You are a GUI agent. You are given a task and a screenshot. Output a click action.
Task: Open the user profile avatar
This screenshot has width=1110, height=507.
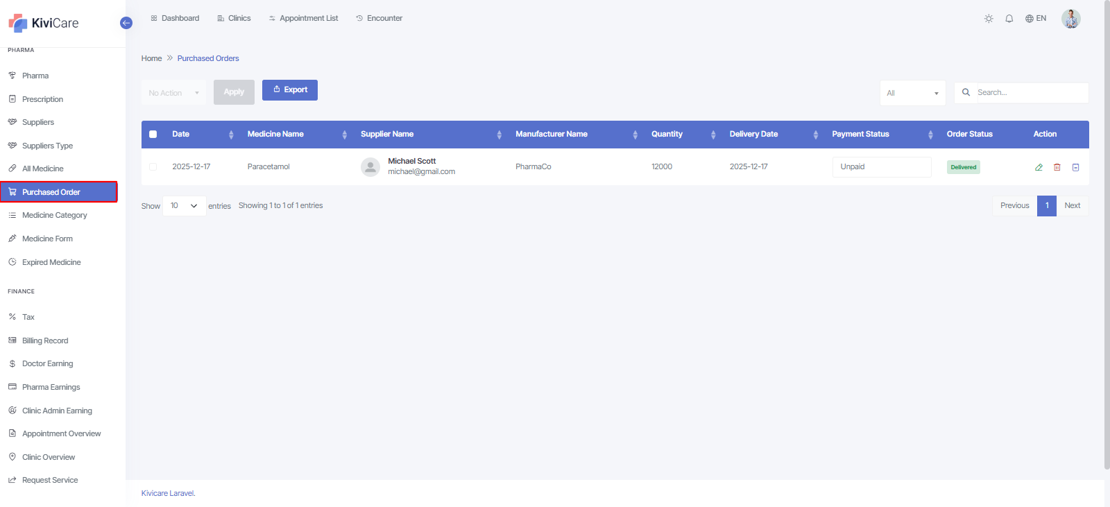(x=1070, y=19)
